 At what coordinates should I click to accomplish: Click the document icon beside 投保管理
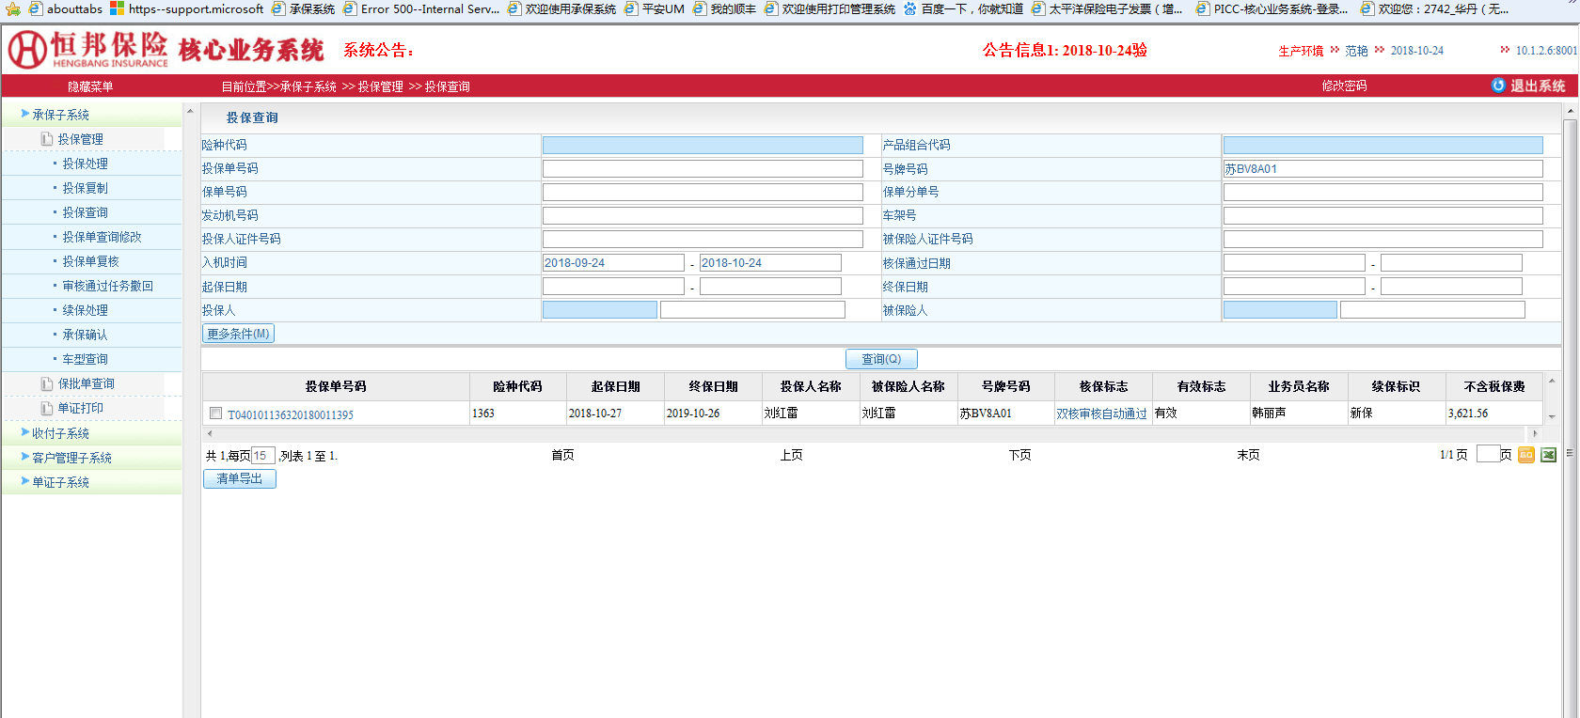(46, 139)
